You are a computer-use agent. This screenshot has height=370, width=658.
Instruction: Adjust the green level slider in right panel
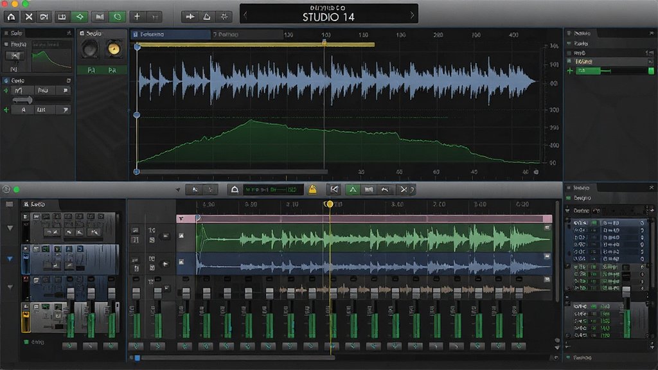tap(593, 71)
